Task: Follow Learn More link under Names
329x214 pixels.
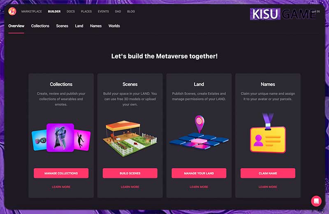Action: pyautogui.click(x=268, y=187)
